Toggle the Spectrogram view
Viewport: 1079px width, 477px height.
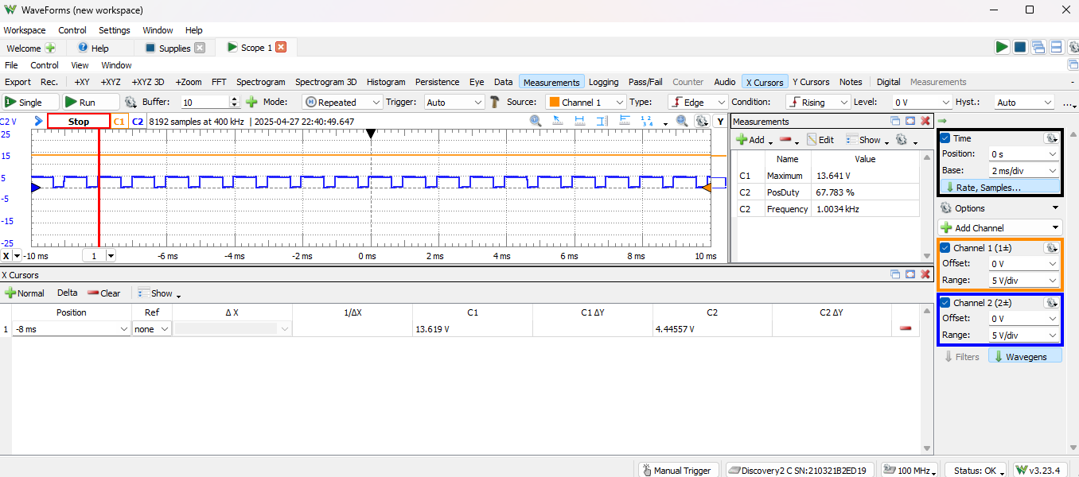click(x=260, y=82)
